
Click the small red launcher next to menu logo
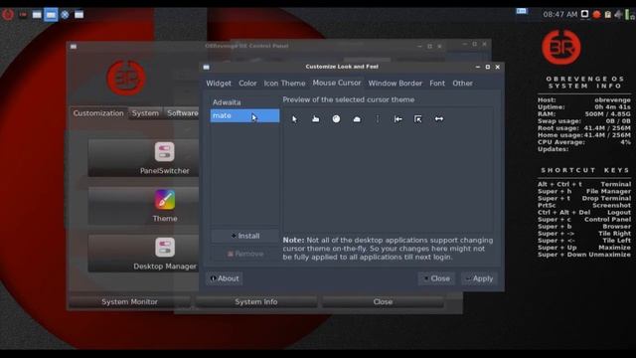(x=23, y=15)
